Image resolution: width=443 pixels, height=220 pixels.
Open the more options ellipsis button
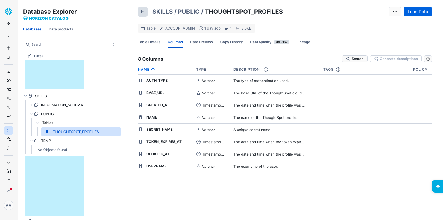tap(395, 12)
